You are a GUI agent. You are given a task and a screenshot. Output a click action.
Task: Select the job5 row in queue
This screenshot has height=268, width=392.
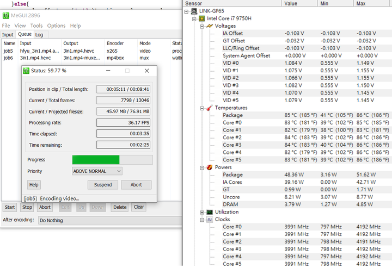[92, 51]
